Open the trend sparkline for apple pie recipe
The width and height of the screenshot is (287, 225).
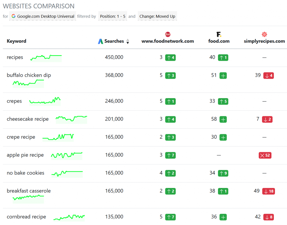67,156
